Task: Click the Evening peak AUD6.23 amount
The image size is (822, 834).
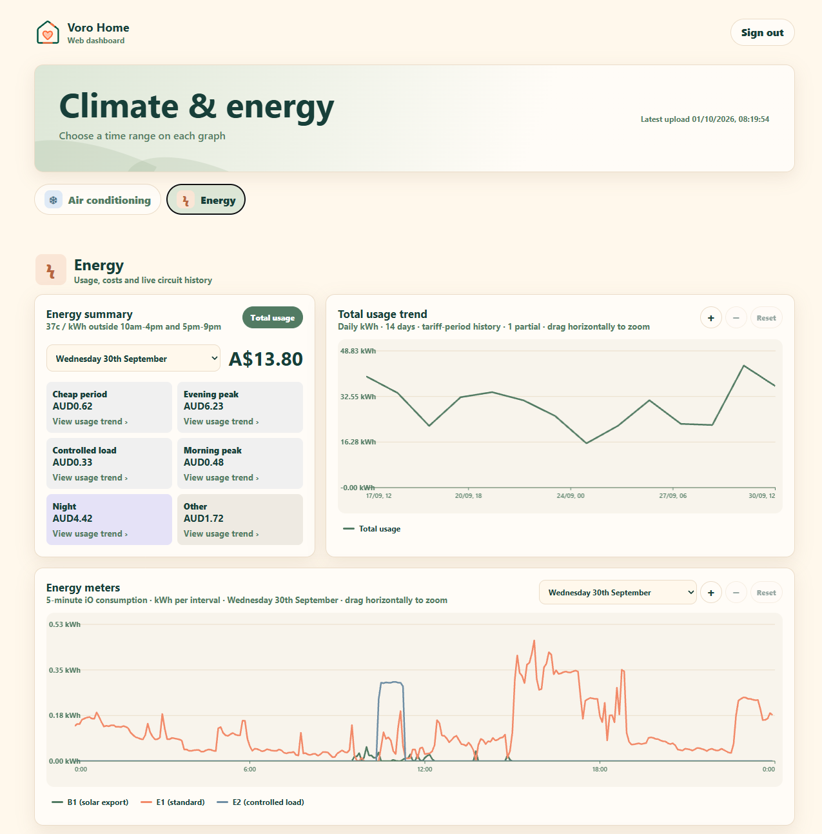Action: point(204,406)
